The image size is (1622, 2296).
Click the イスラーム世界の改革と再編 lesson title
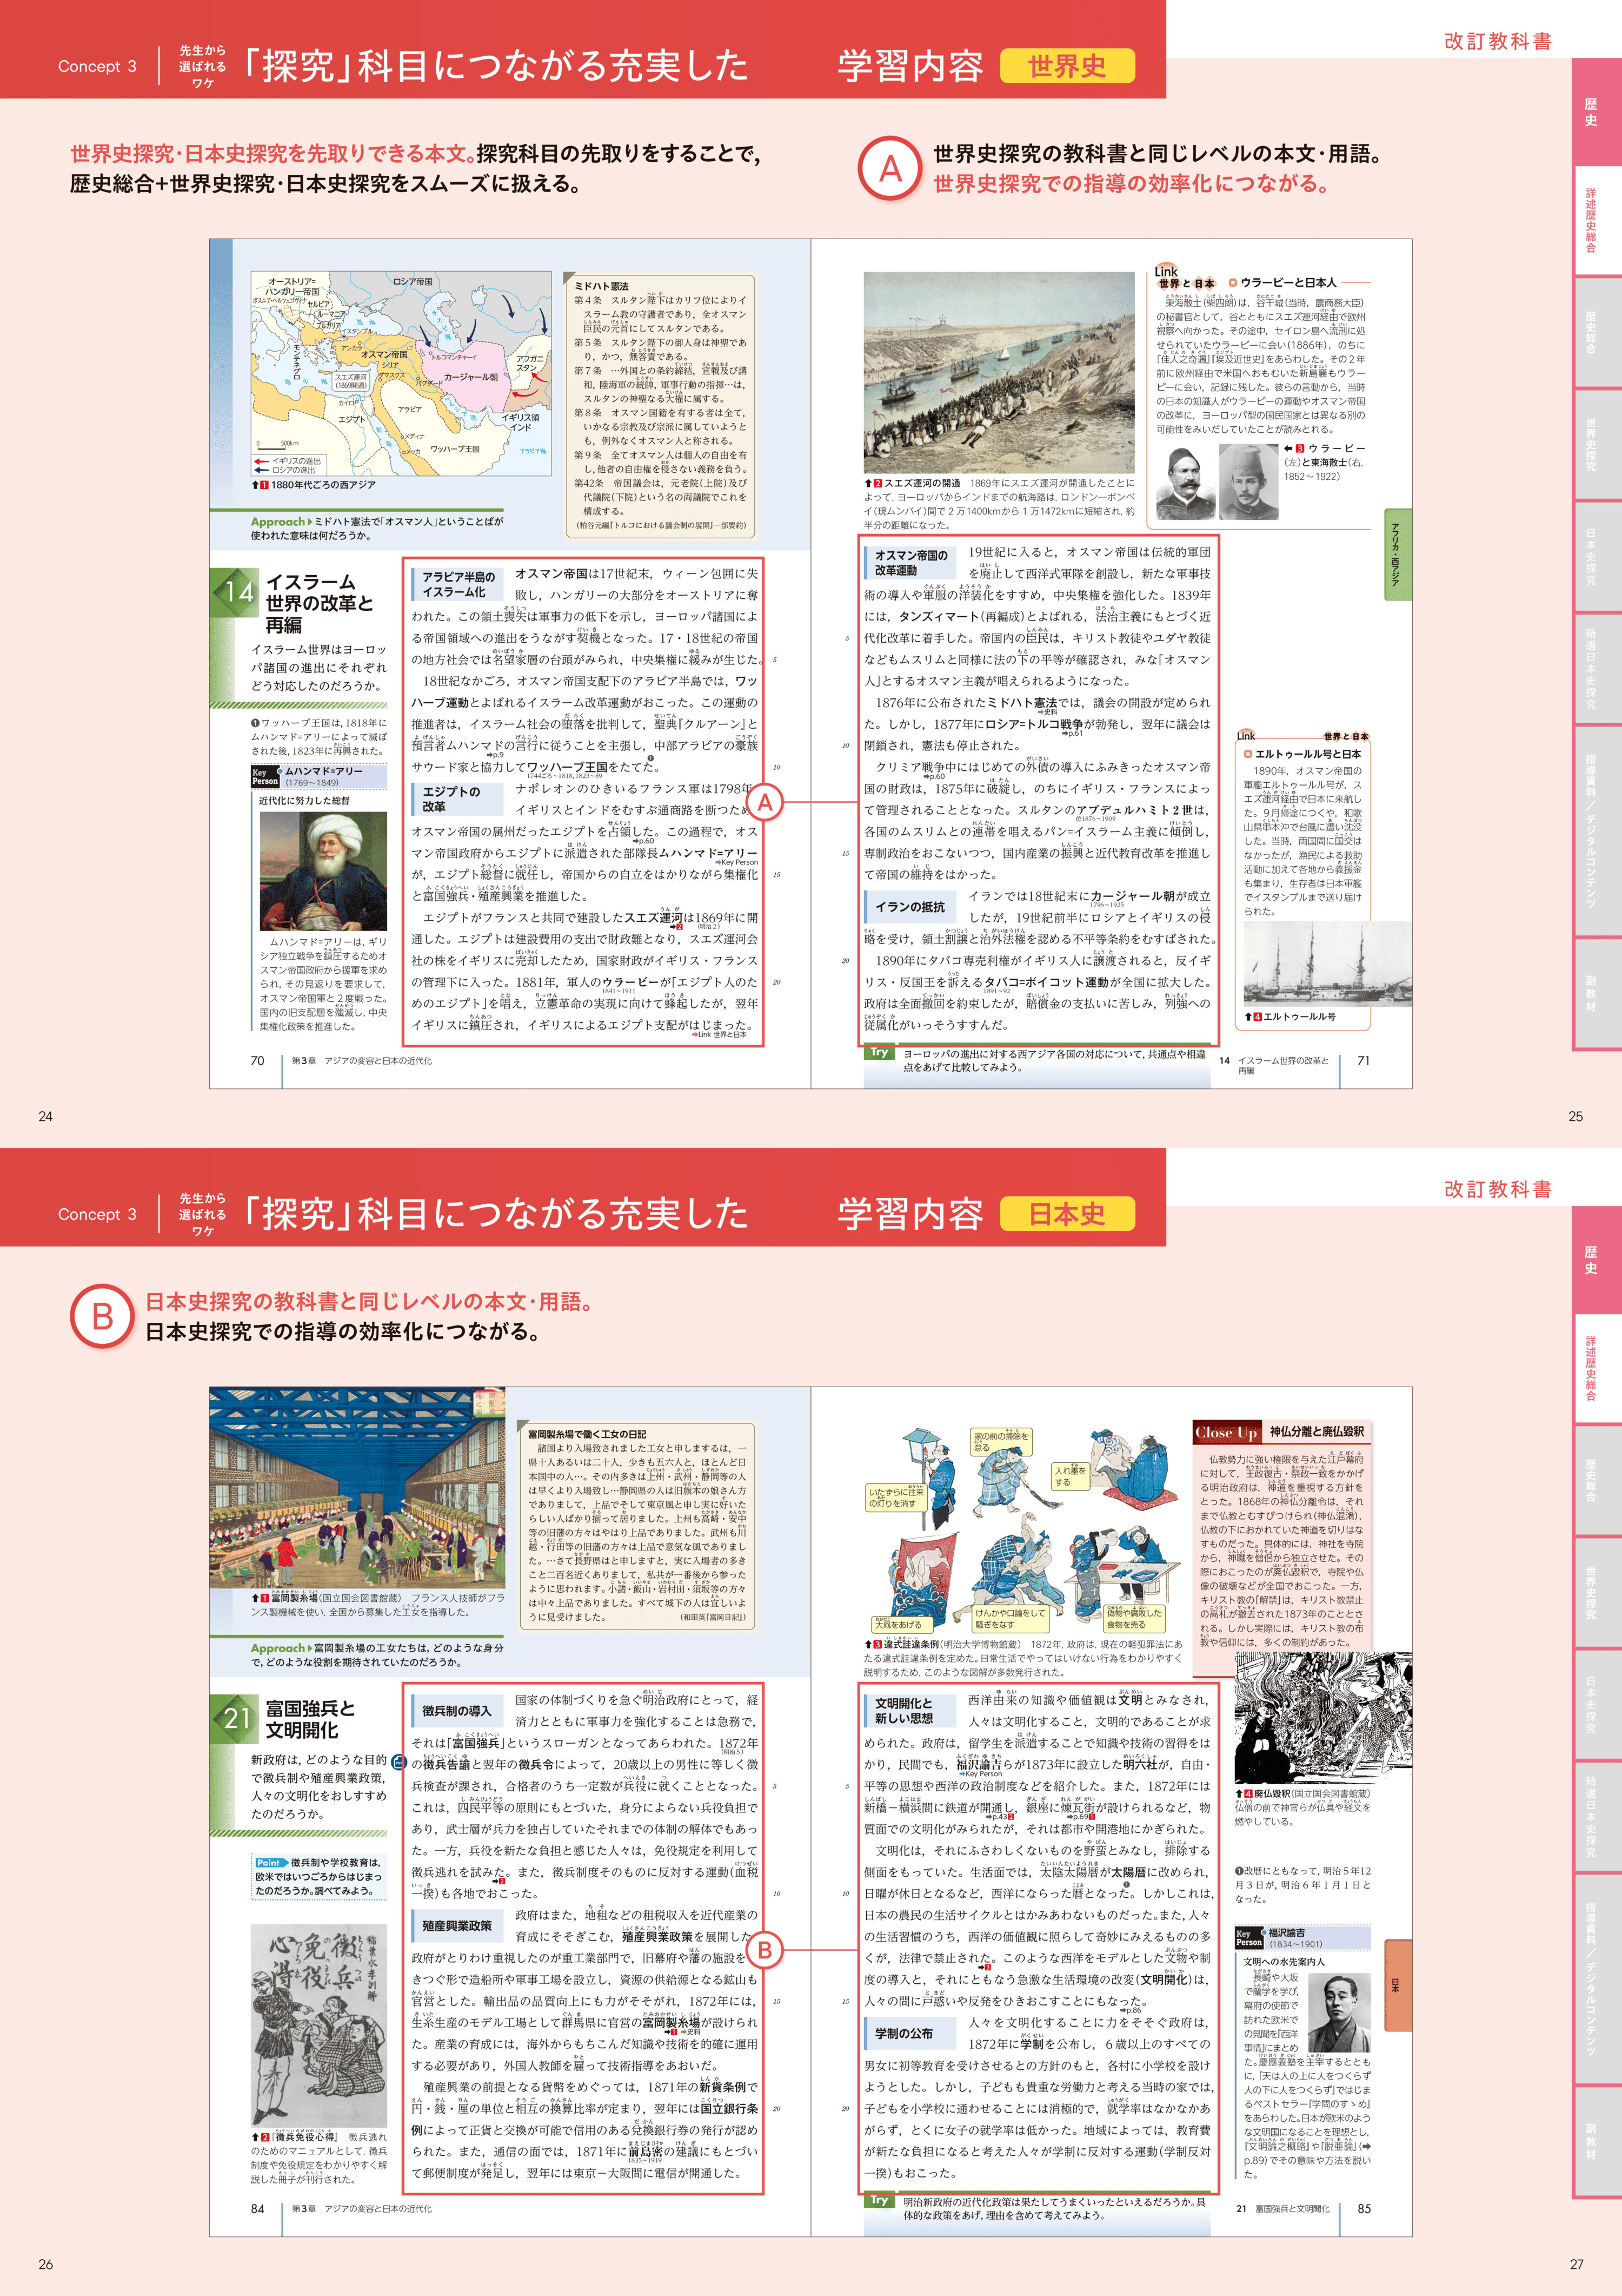[320, 603]
